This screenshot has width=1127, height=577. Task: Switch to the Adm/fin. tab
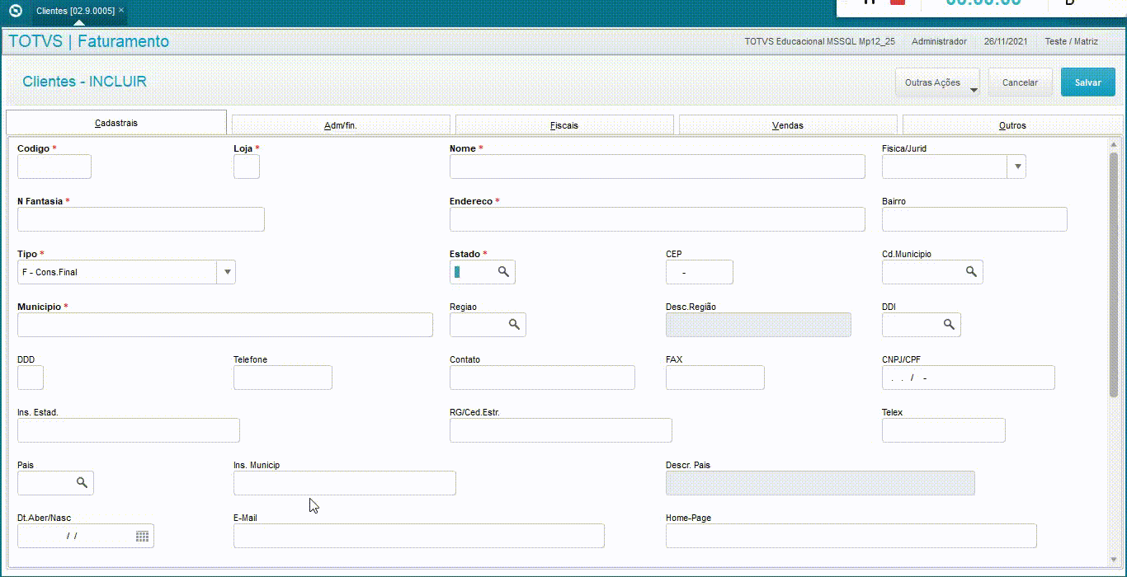coord(341,125)
